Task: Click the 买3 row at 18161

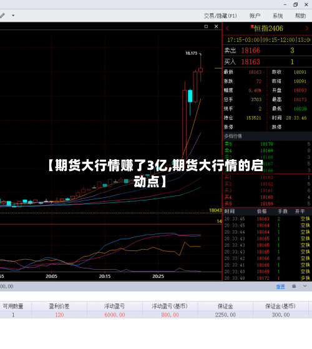Action: coord(267,190)
